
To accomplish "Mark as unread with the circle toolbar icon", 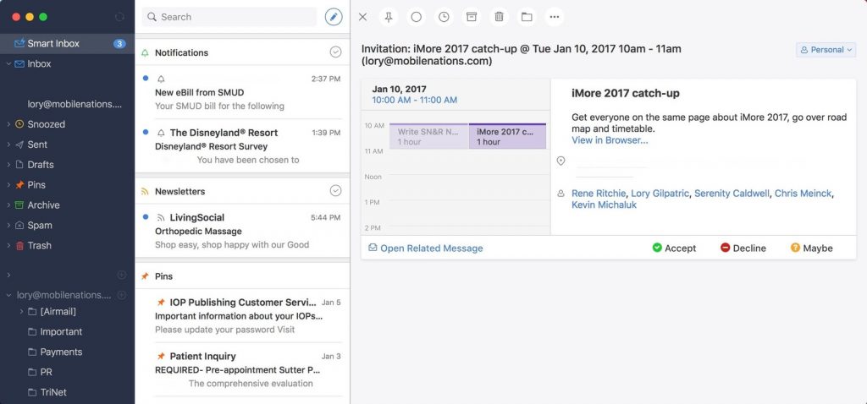I will click(x=417, y=17).
